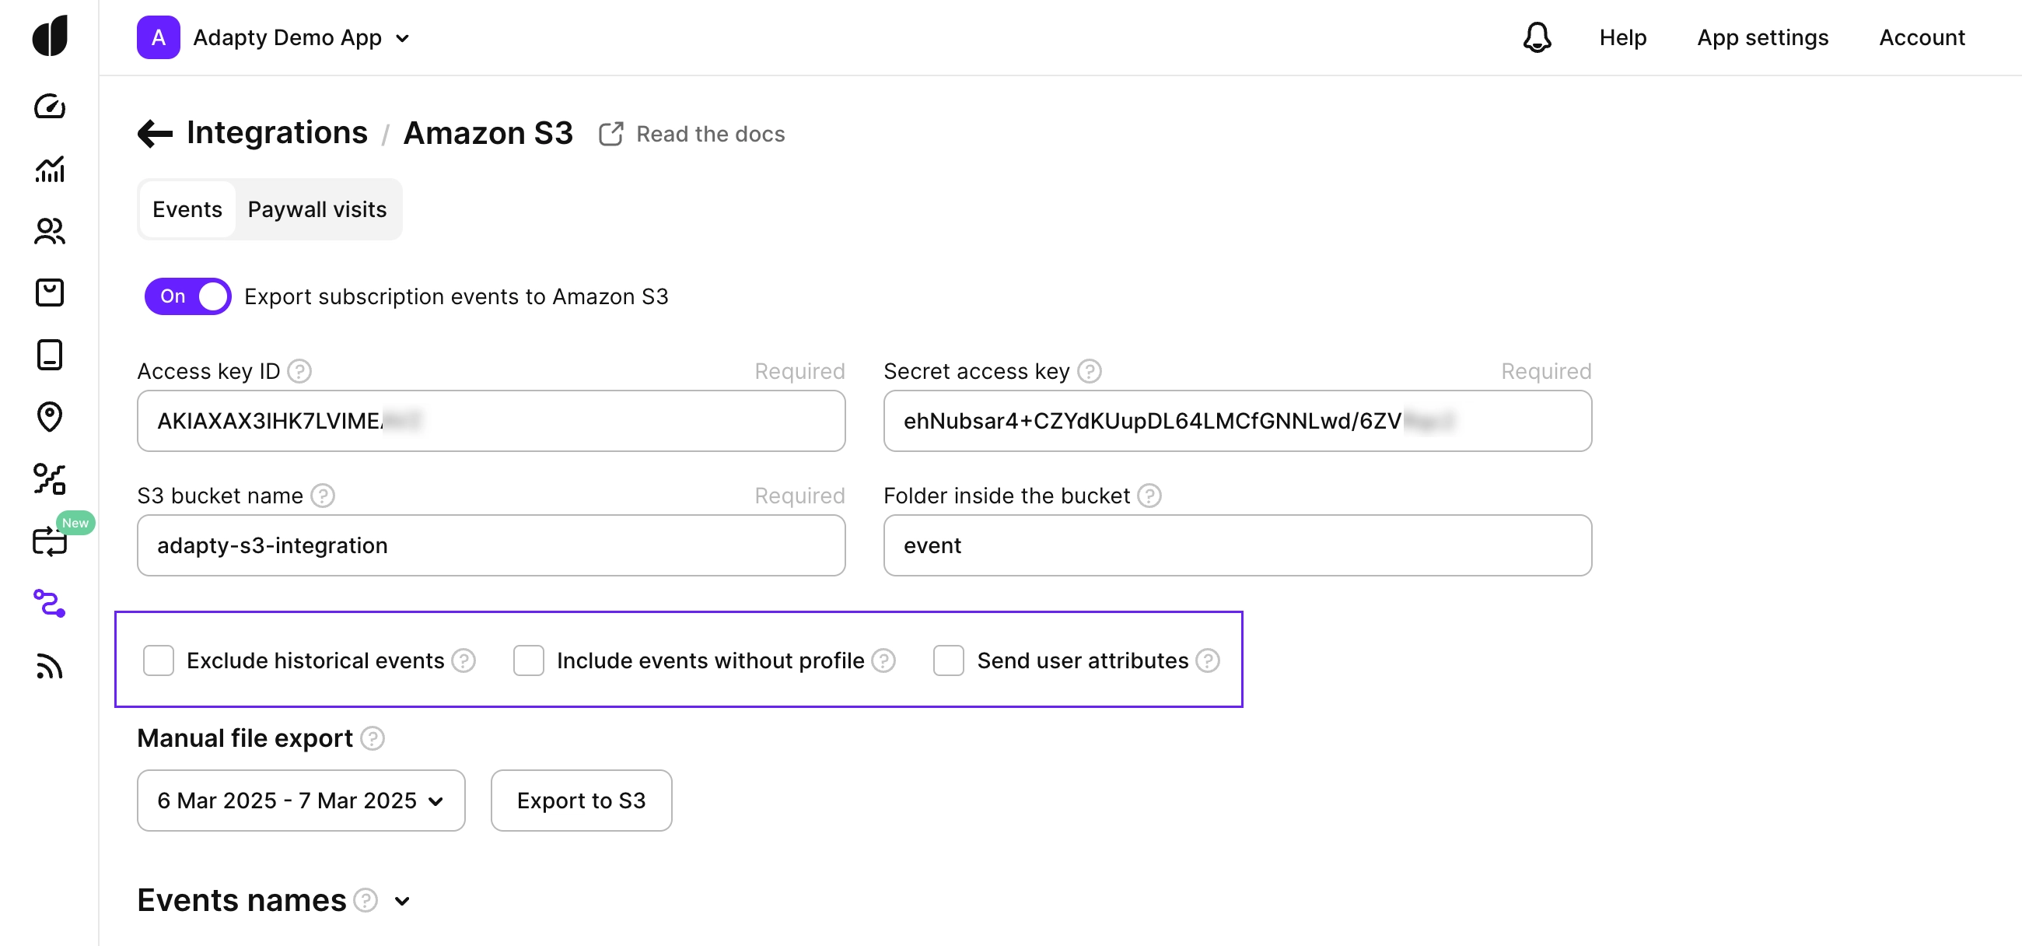Enable Include events without profile

529,660
